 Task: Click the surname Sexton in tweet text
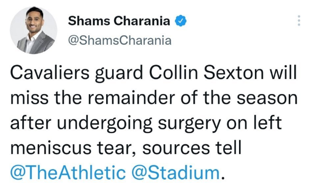(x=234, y=73)
